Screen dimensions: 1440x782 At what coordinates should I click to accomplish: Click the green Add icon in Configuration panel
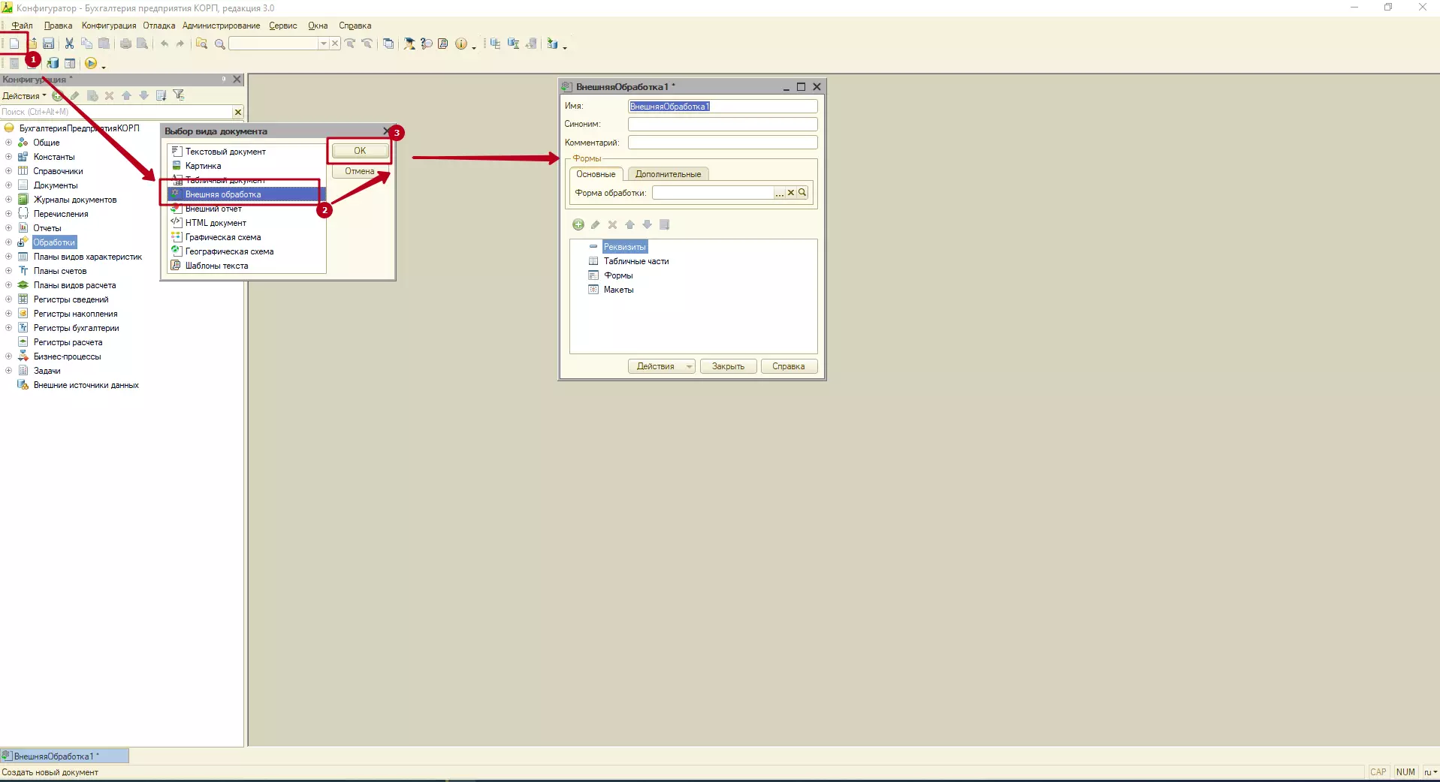point(57,95)
